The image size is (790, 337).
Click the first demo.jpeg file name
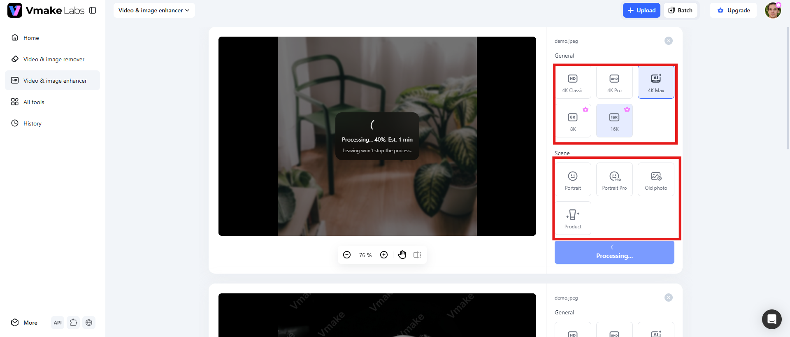click(566, 41)
